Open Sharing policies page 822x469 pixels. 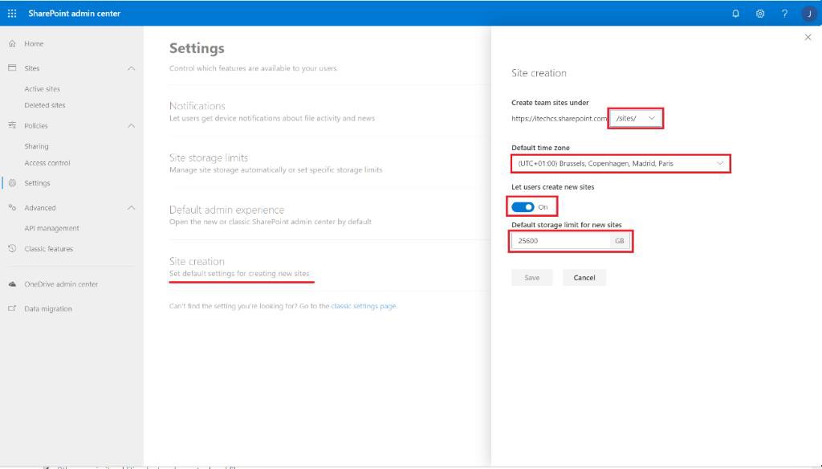pyautogui.click(x=36, y=146)
